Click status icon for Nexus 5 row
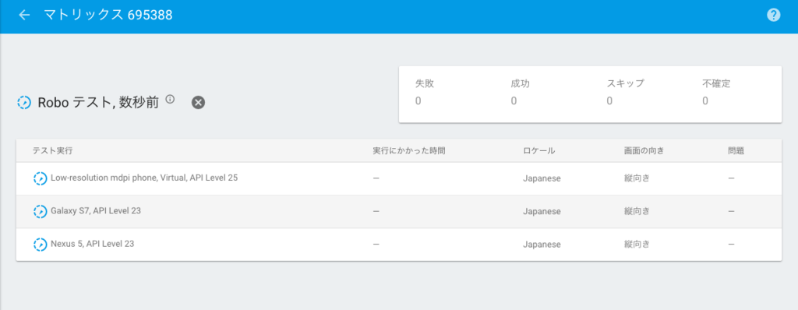Screen dimensions: 798x310 click(40, 245)
